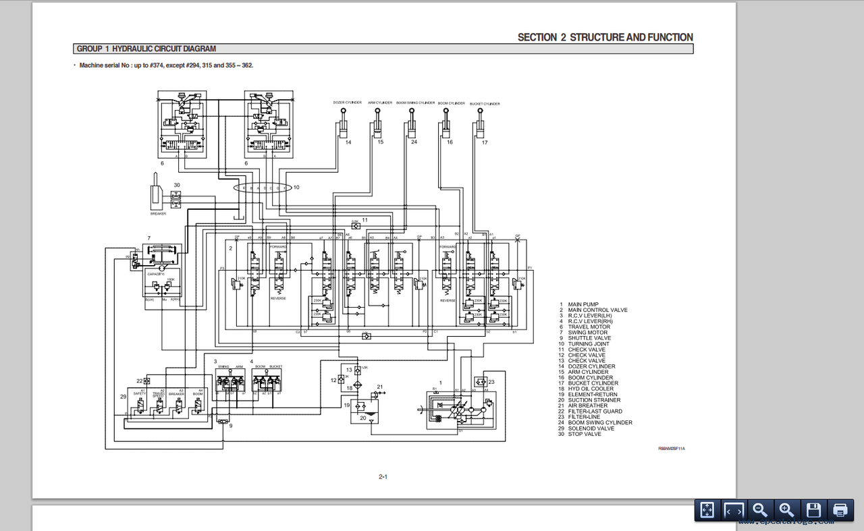Click the title 'GROUP 1 HYDRAULIC CIRCUIT DIAGRAM'

coord(146,49)
